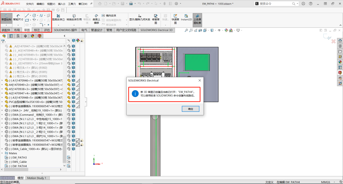
Task: Click the MMGS unit system in the status bar
Action: (x=326, y=182)
